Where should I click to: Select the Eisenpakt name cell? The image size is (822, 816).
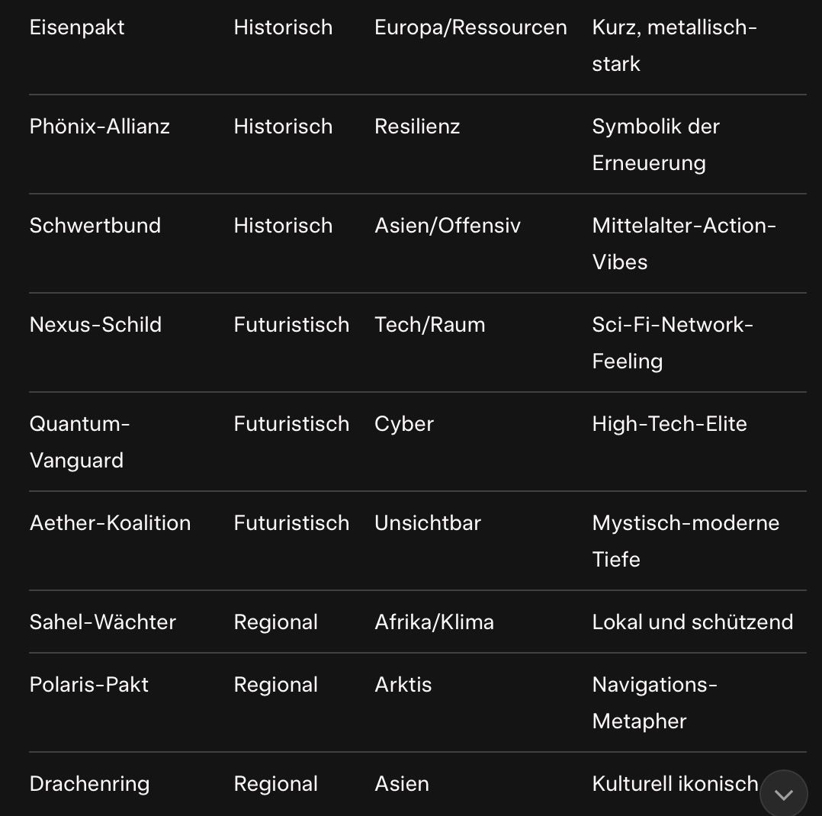coord(77,27)
